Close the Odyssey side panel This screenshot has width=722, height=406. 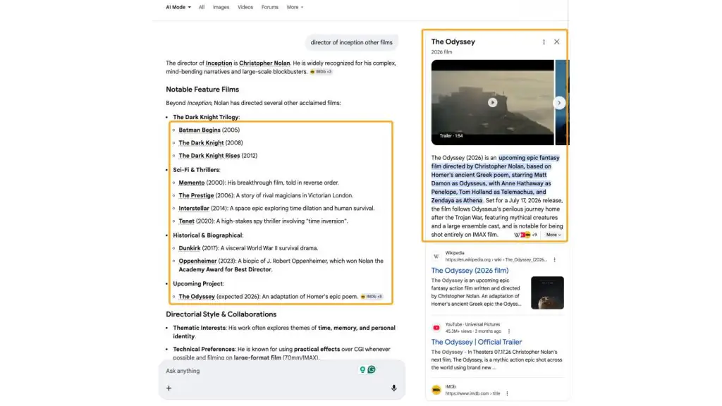pyautogui.click(x=557, y=42)
